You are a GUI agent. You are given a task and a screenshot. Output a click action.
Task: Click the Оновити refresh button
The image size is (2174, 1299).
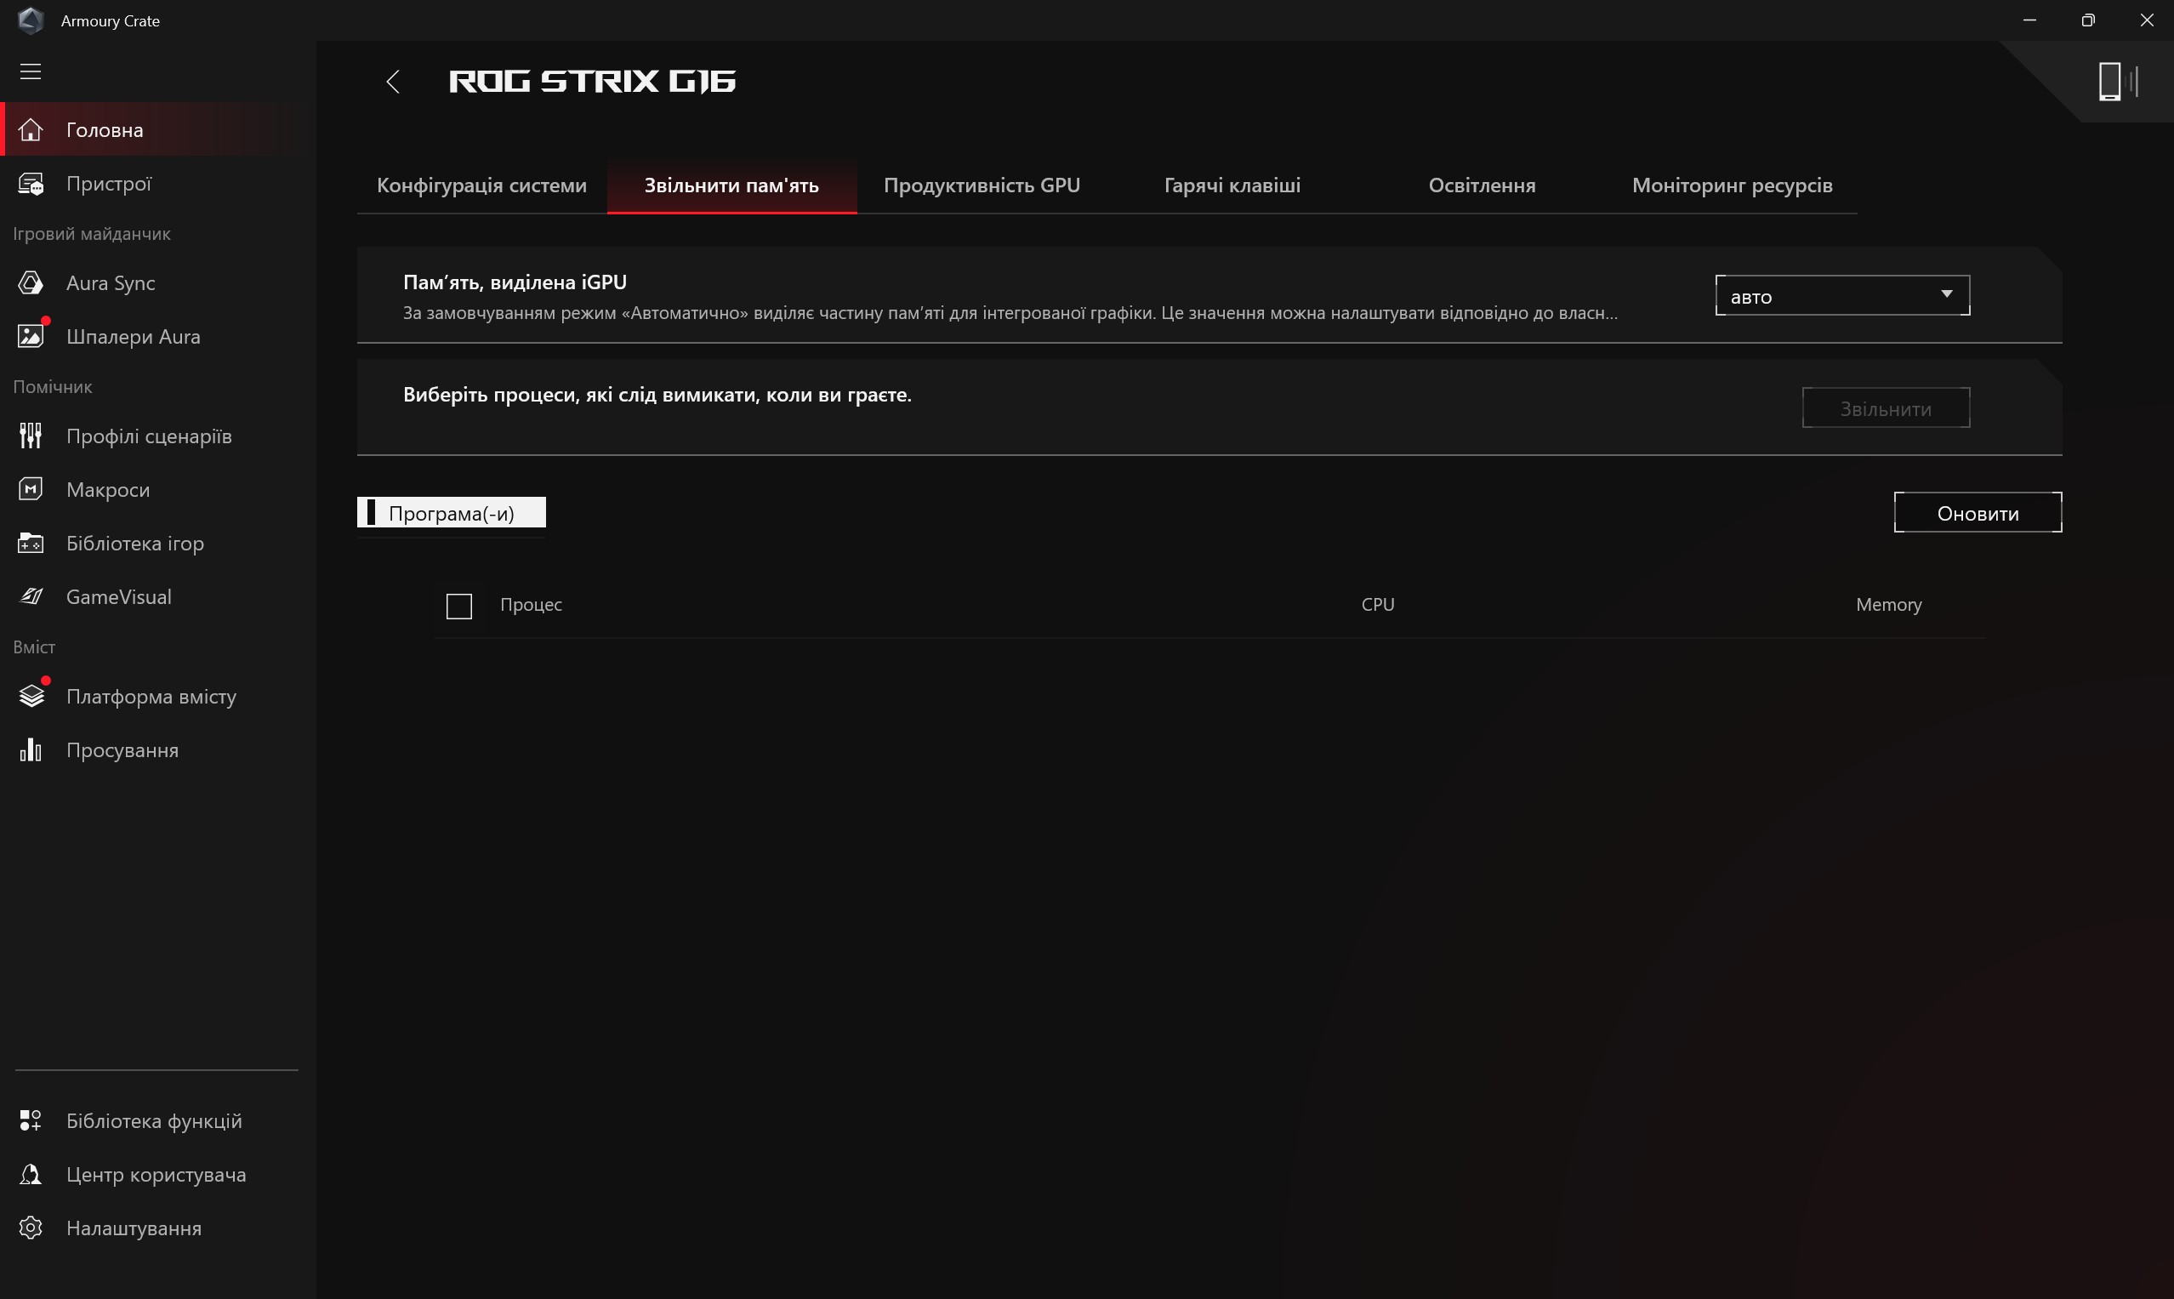coord(1977,513)
